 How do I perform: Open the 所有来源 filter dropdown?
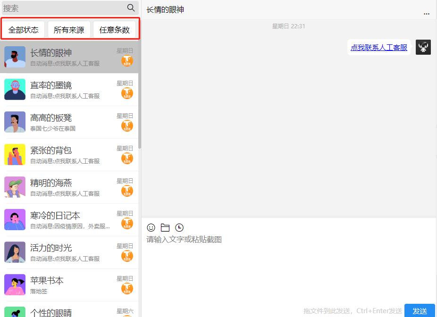(x=69, y=29)
